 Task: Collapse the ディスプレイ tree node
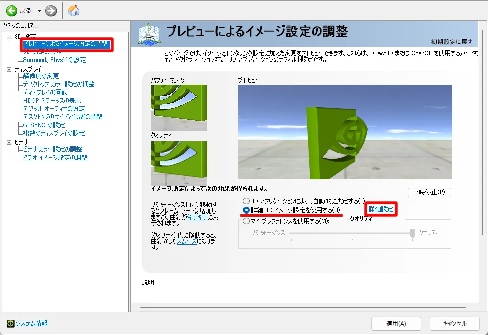pyautogui.click(x=9, y=69)
